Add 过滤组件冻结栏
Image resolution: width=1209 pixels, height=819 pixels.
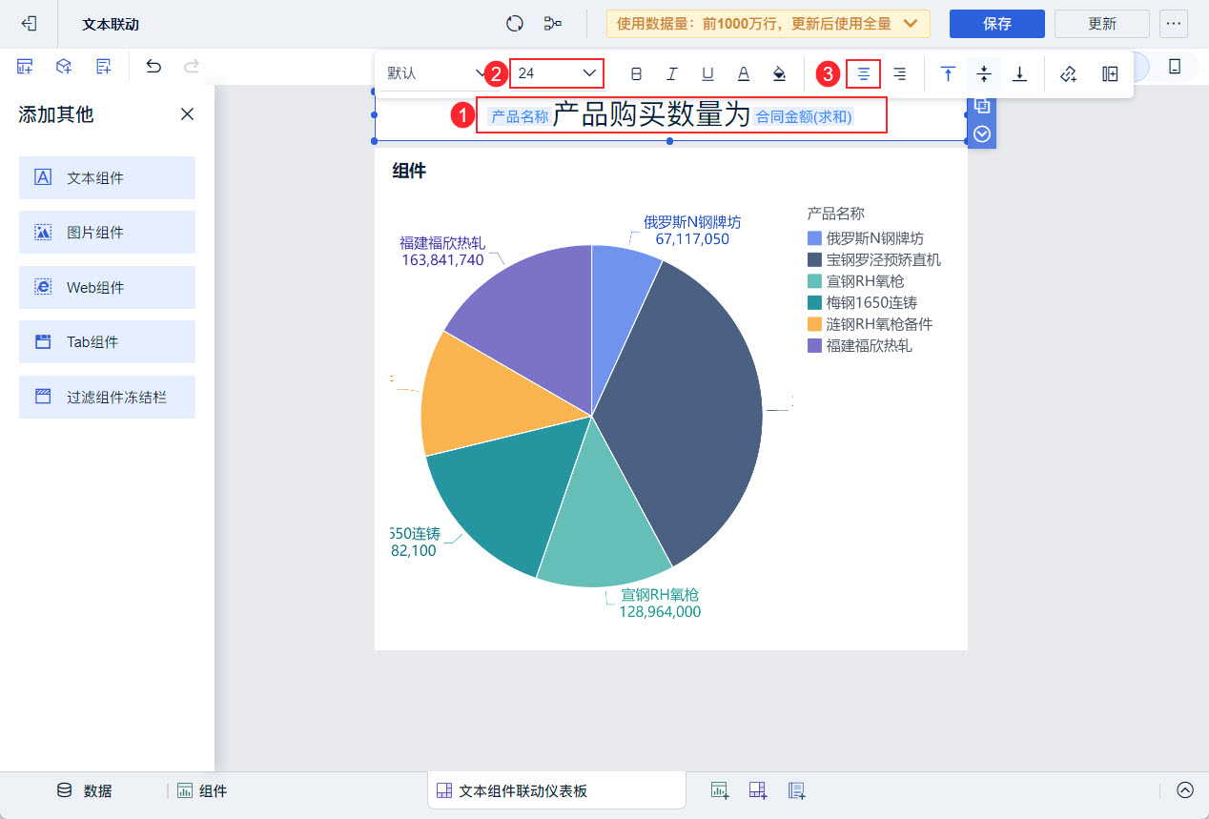pyautogui.click(x=107, y=397)
